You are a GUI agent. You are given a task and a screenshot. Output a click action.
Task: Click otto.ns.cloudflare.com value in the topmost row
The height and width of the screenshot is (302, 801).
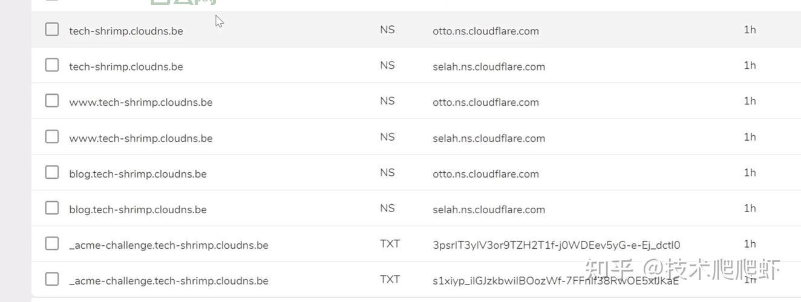485,31
